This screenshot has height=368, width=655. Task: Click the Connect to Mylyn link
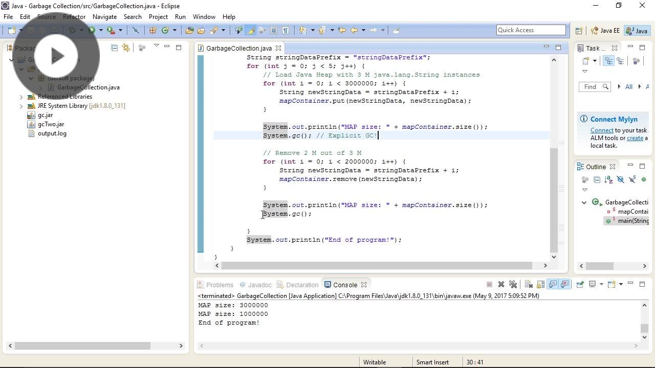pos(602,130)
